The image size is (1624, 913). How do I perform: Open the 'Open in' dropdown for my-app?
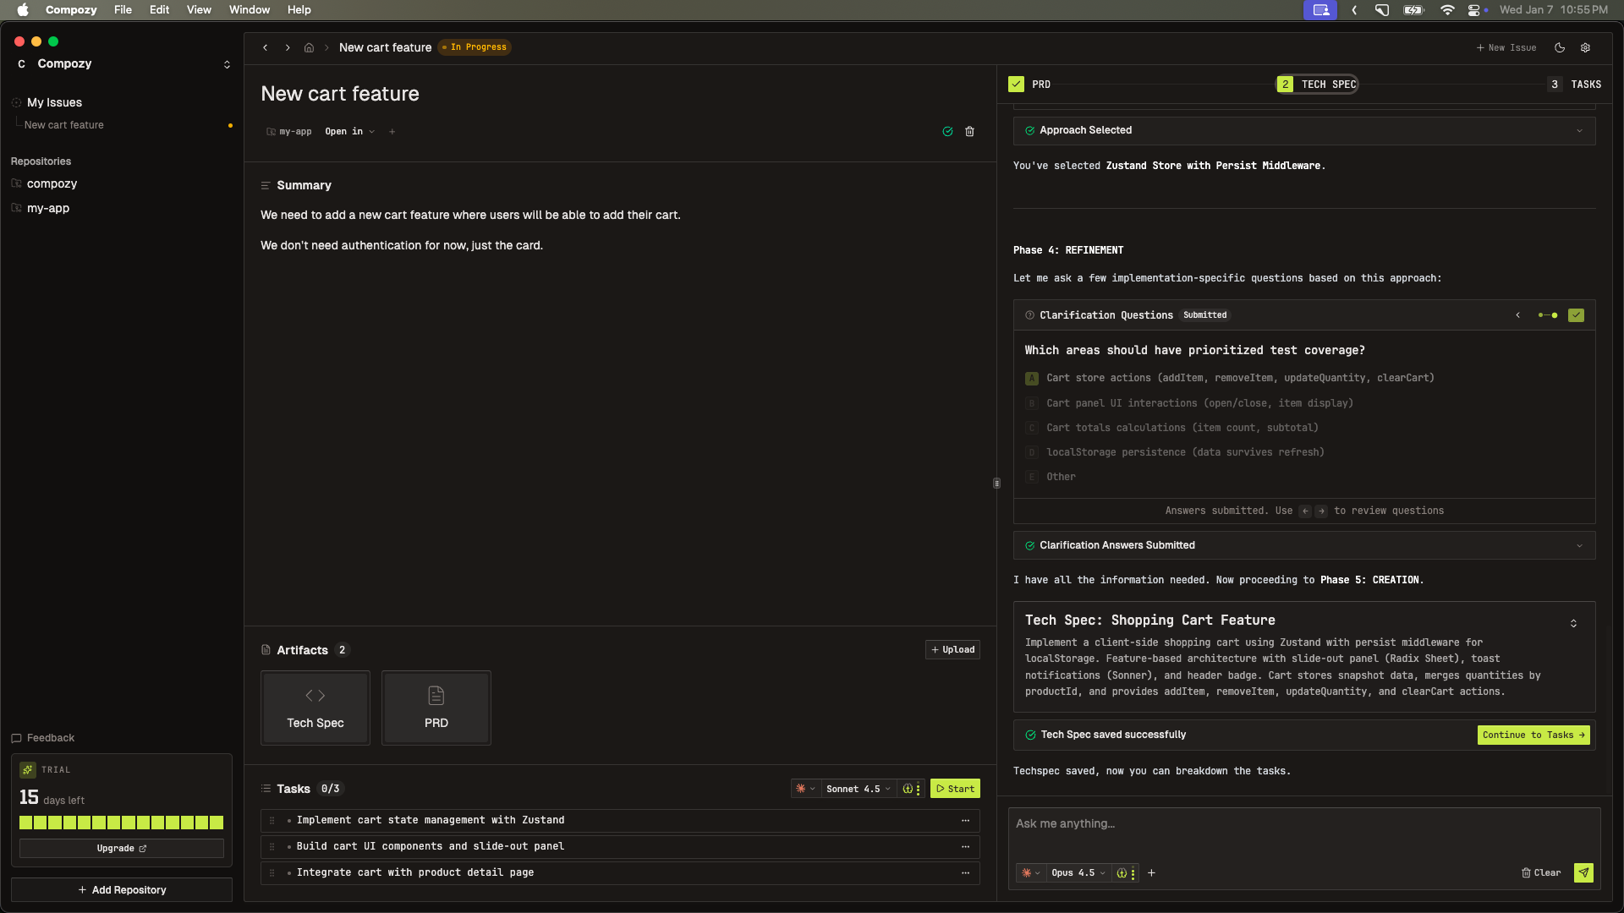pyautogui.click(x=349, y=132)
